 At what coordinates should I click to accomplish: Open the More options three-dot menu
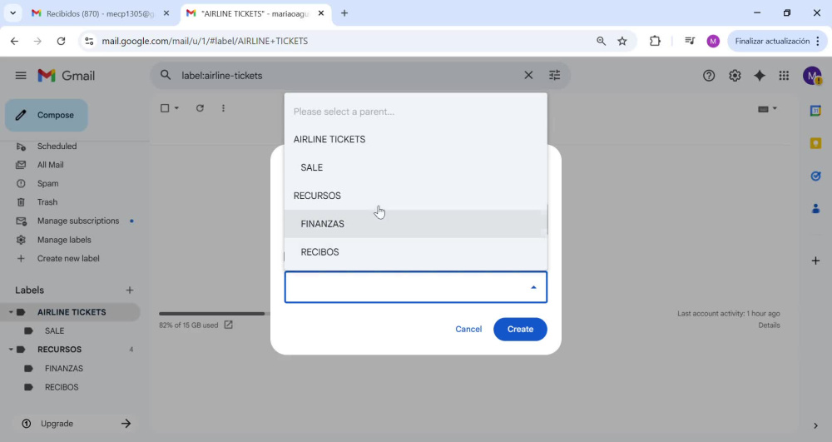pos(223,108)
